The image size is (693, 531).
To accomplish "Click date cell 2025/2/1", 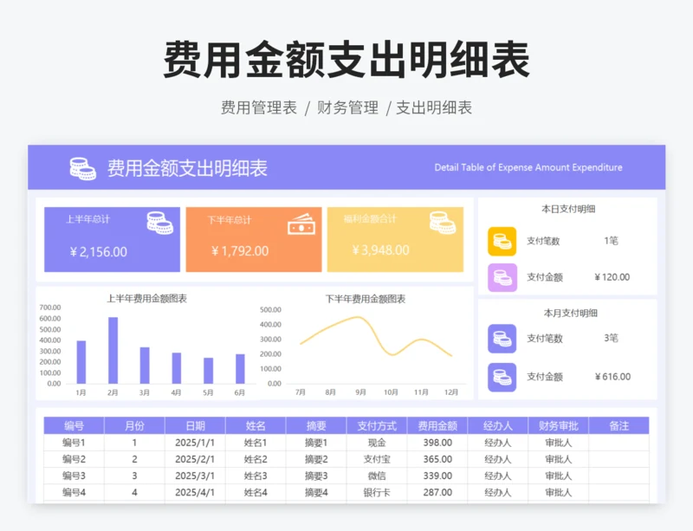I will tap(195, 459).
